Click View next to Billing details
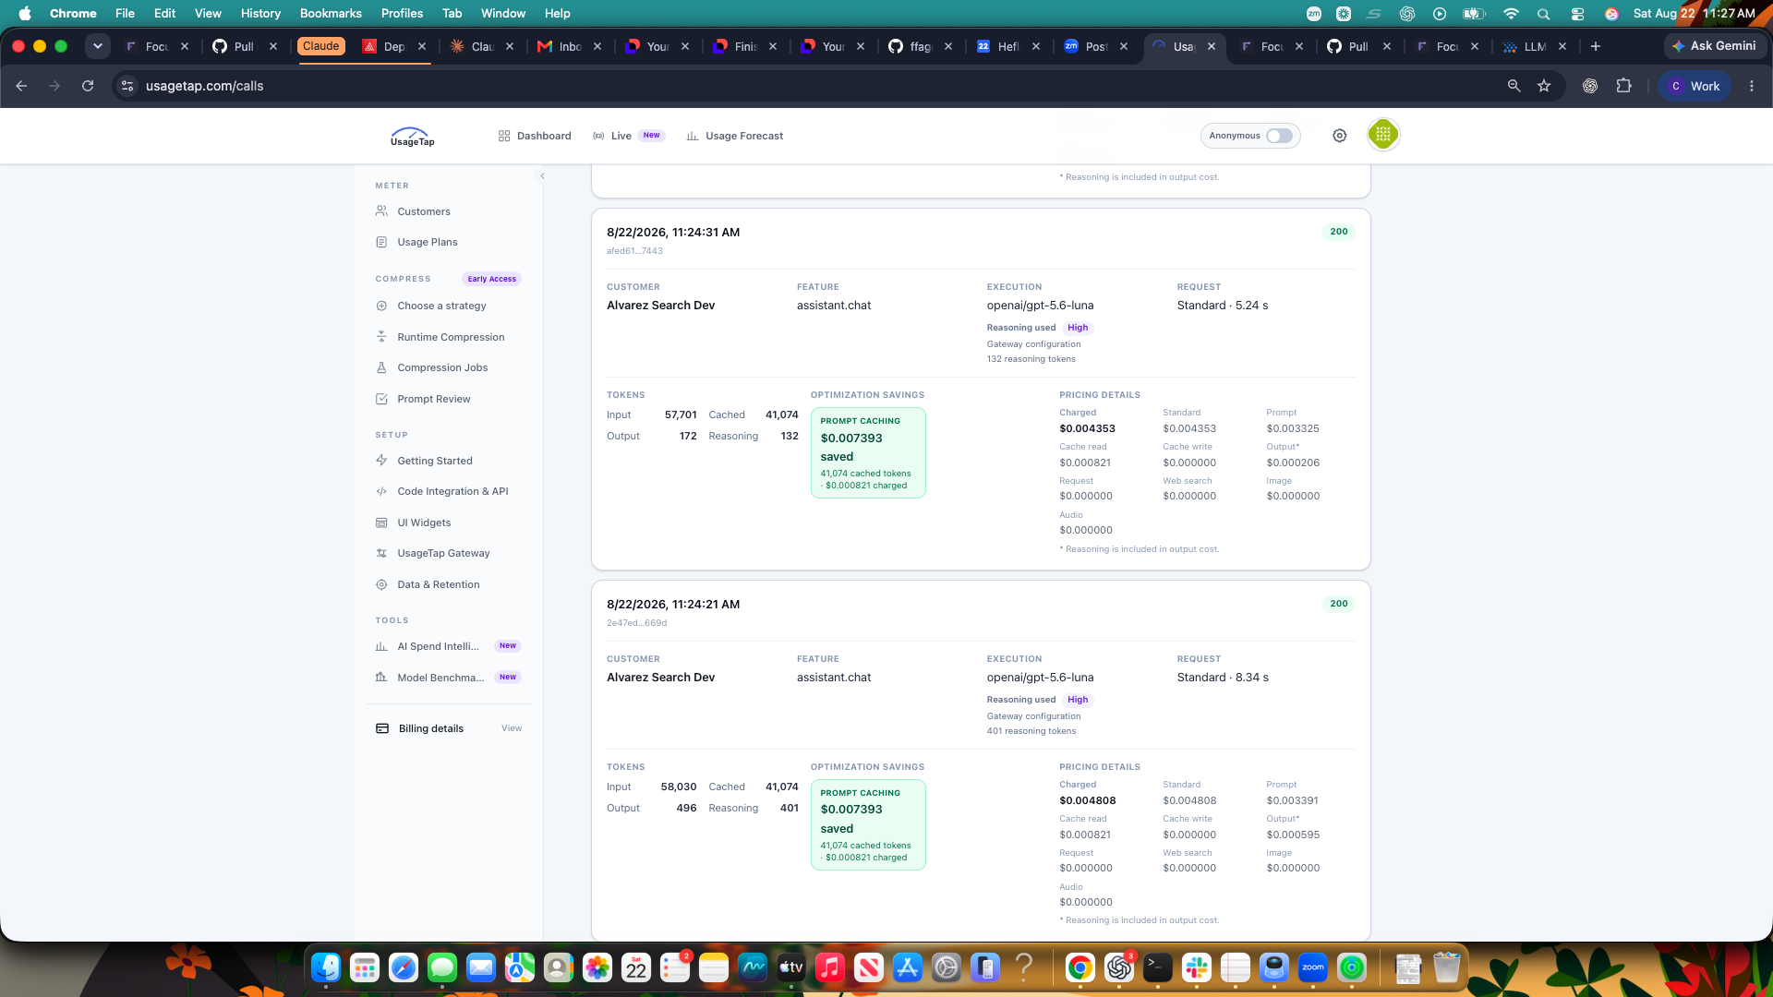This screenshot has width=1773, height=997. (x=512, y=728)
